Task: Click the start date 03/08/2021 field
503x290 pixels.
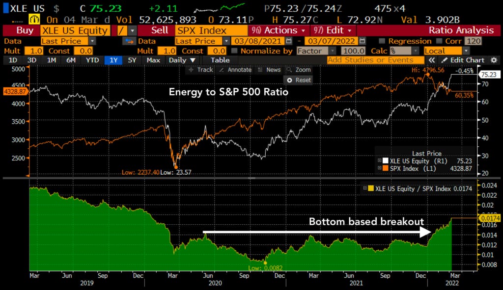Action: coord(258,41)
